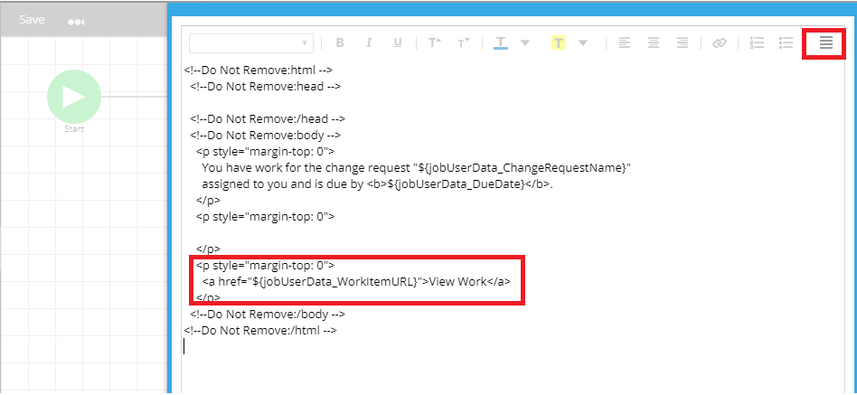Image resolution: width=857 pixels, height=395 pixels.
Task: Apply numbered list formatting
Action: (758, 42)
